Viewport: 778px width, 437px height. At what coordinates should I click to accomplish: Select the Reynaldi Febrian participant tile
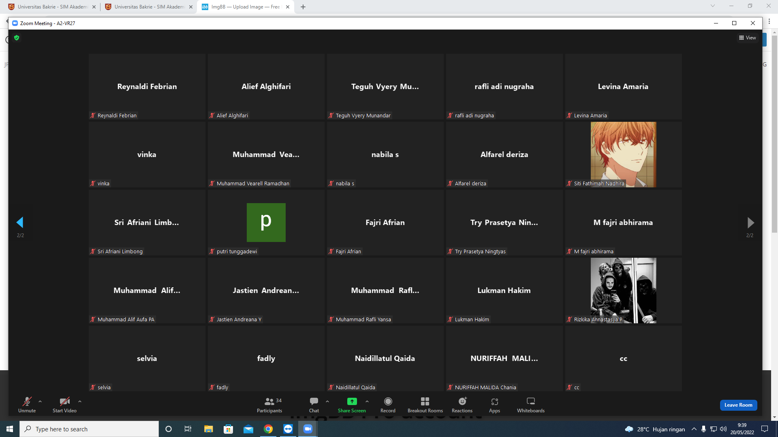coord(147,87)
